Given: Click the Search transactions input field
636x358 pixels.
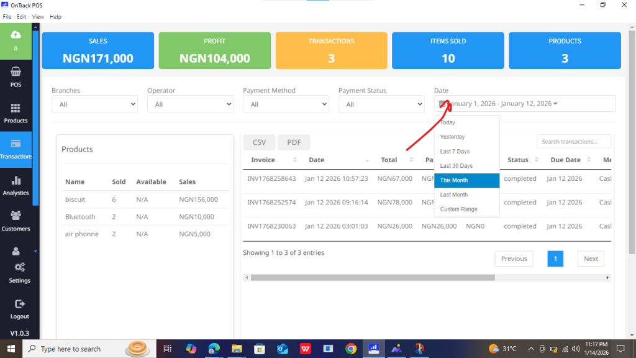Looking at the screenshot, I should (x=573, y=142).
